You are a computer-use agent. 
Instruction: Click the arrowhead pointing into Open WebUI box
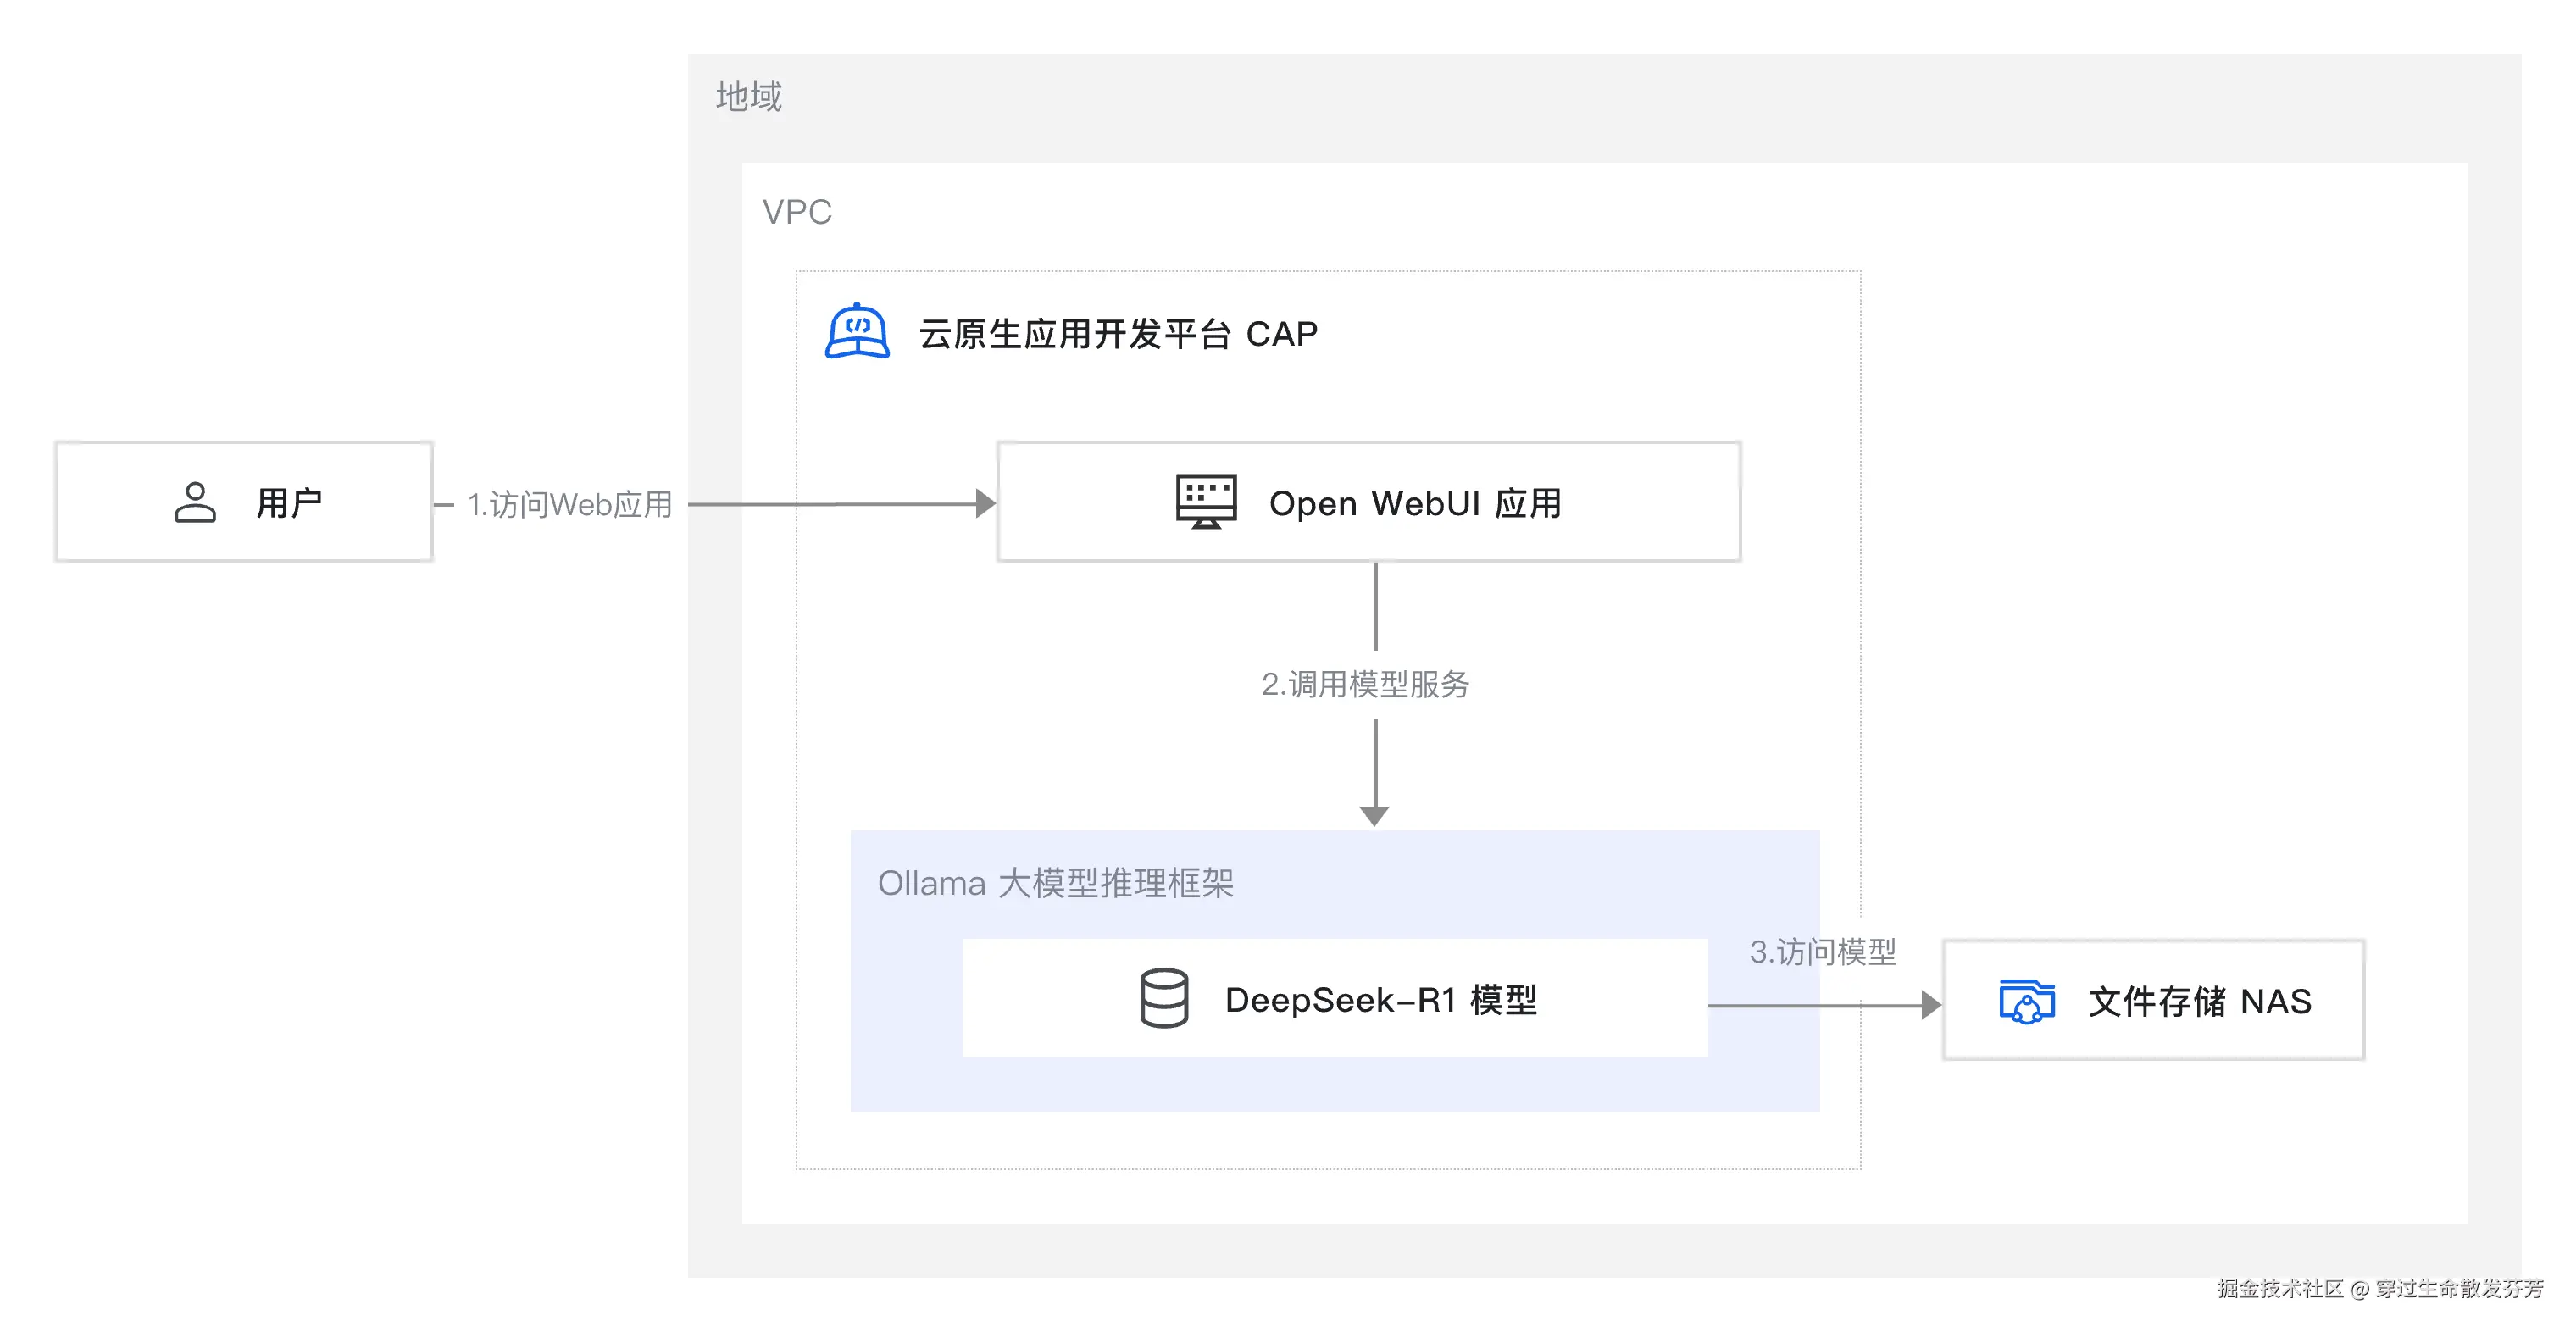tap(985, 504)
